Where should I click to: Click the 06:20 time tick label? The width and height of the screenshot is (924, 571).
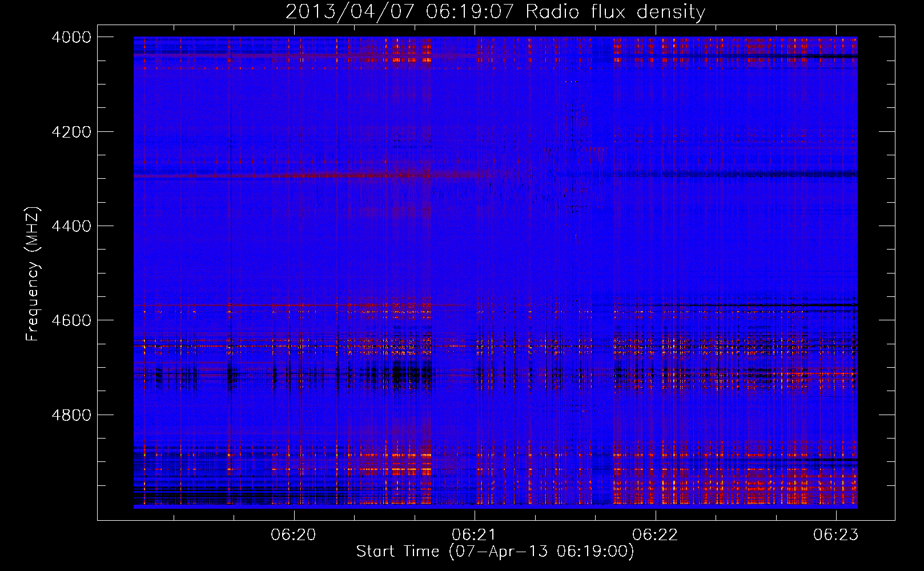294,535
